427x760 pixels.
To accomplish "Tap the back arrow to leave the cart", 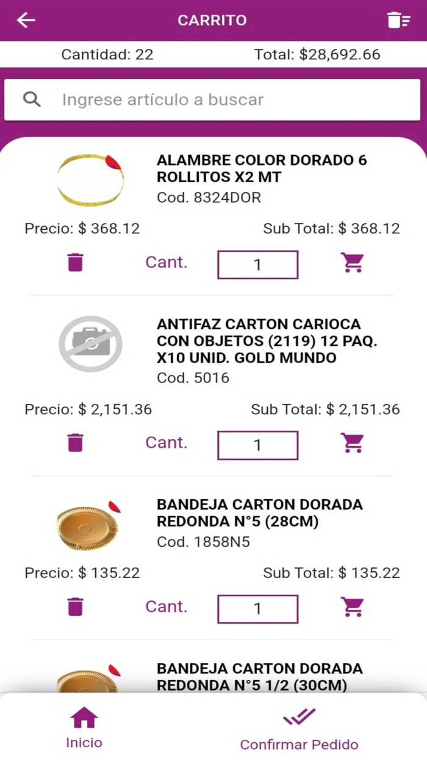I will [x=26, y=20].
